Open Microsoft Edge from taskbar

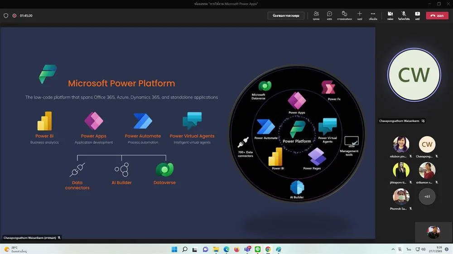click(x=226, y=249)
